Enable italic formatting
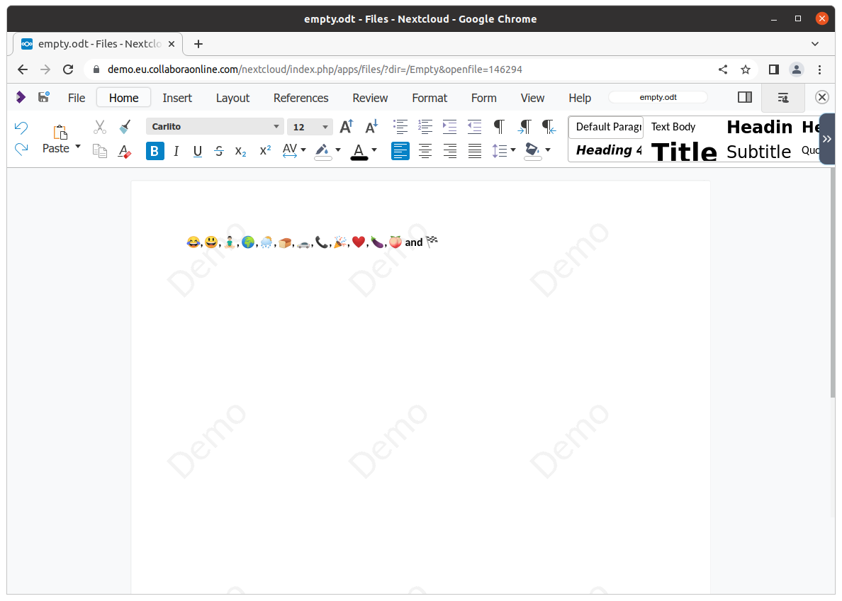 [x=176, y=151]
